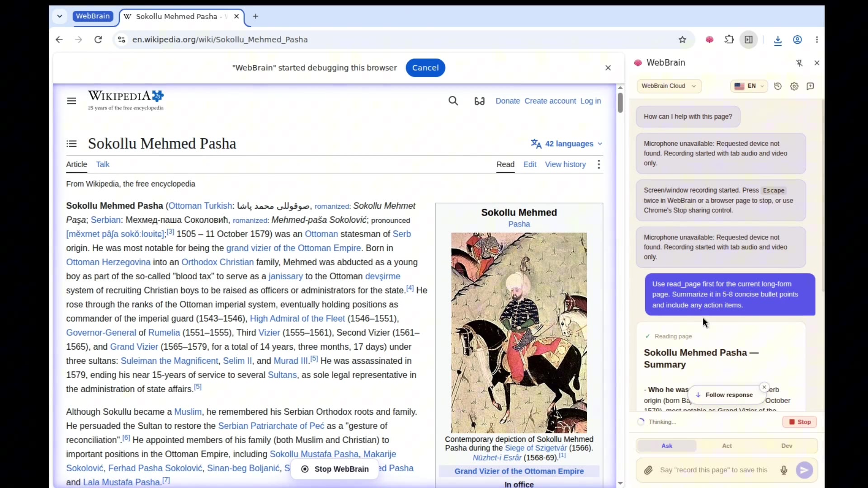Go to Wikipedia home via logo
This screenshot has height=488, width=868.
[x=126, y=101]
